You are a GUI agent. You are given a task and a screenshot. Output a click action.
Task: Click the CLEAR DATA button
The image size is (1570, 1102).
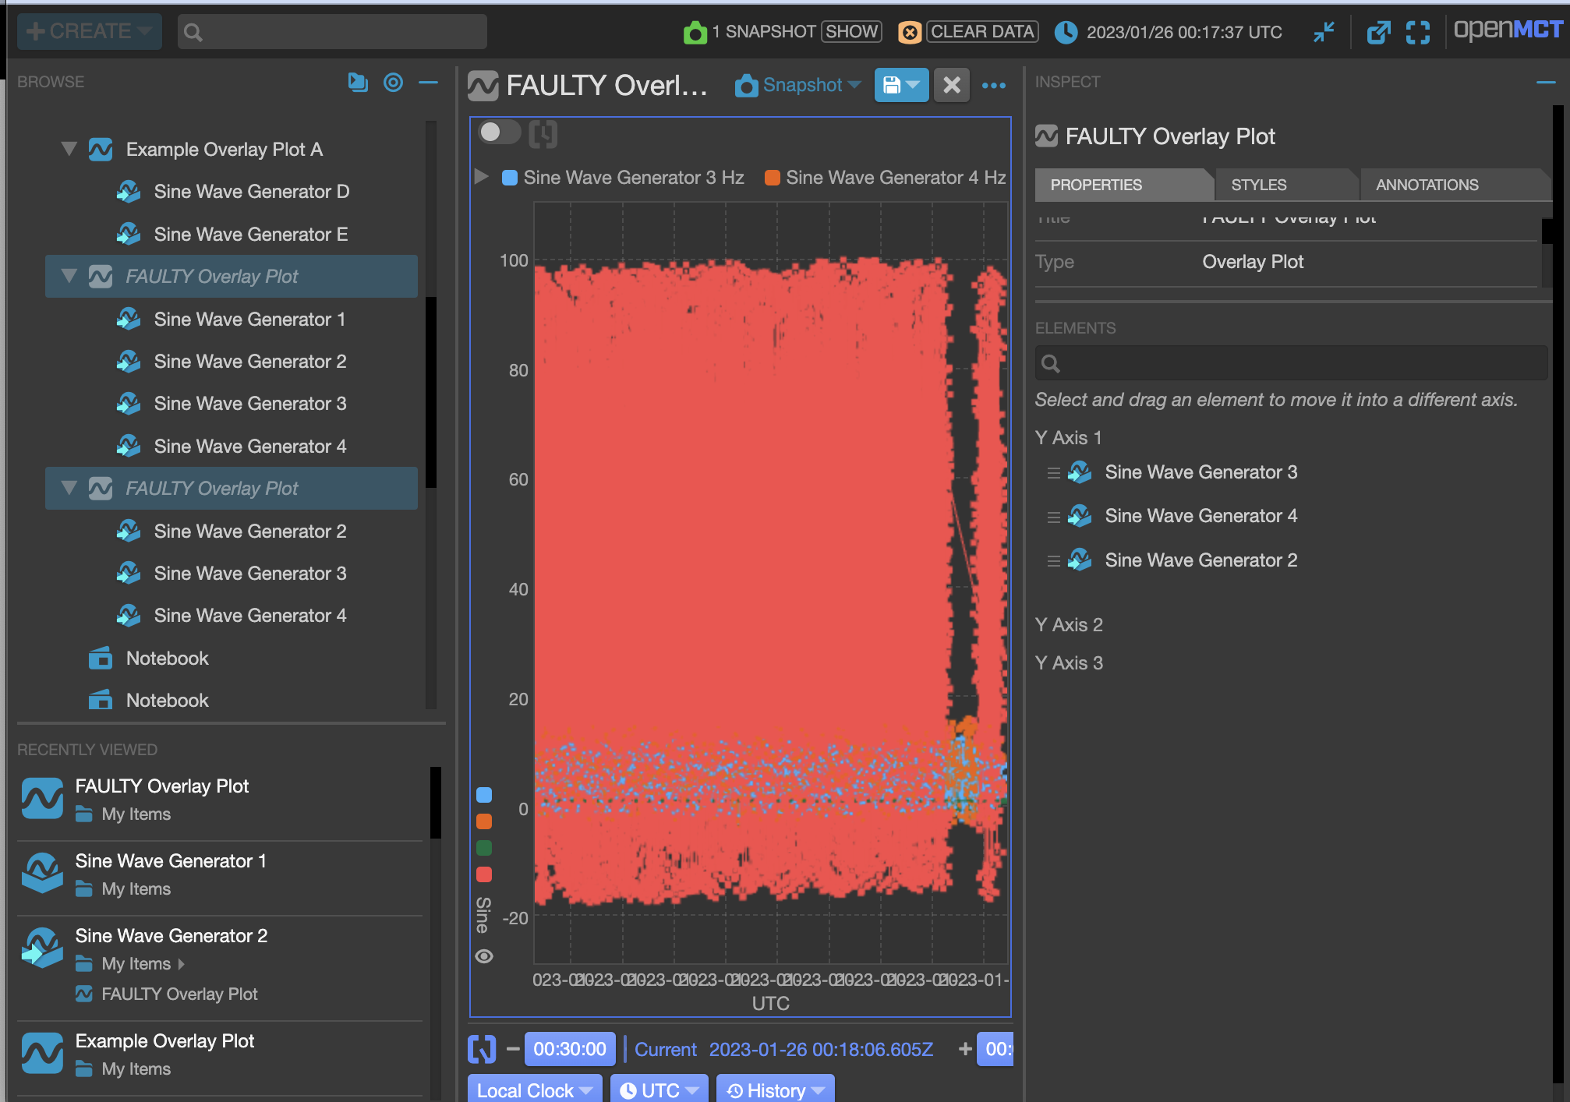pyautogui.click(x=981, y=32)
